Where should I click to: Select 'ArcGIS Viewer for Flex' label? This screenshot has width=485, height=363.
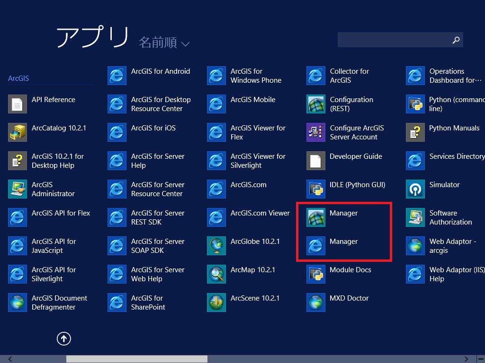[258, 132]
